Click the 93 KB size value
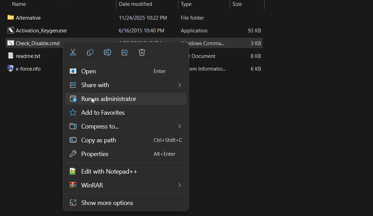 (x=254, y=30)
